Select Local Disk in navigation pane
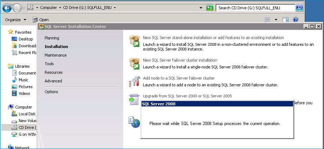324x149 pixels. 27,114
